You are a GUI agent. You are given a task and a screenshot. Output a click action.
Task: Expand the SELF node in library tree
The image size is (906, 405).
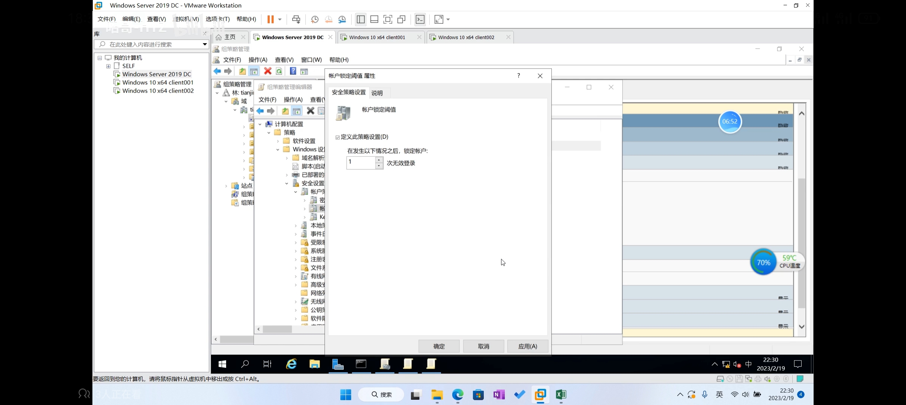[x=108, y=66]
